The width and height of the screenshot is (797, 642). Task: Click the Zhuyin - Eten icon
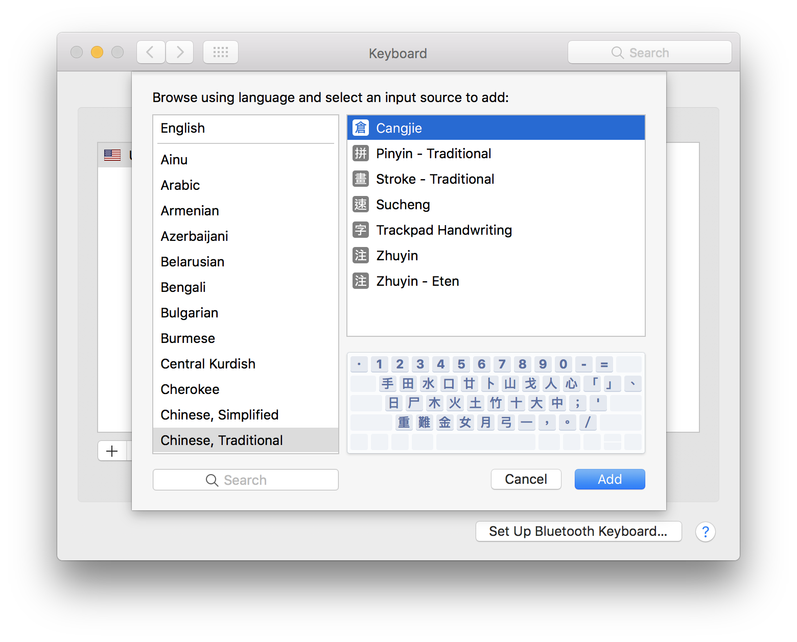click(x=361, y=281)
